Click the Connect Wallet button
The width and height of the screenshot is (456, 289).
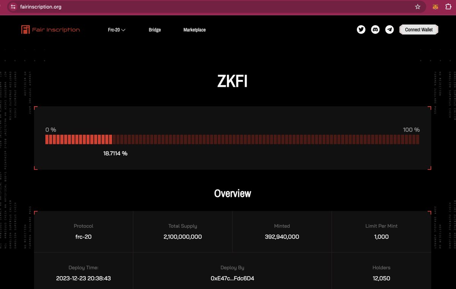pyautogui.click(x=419, y=30)
